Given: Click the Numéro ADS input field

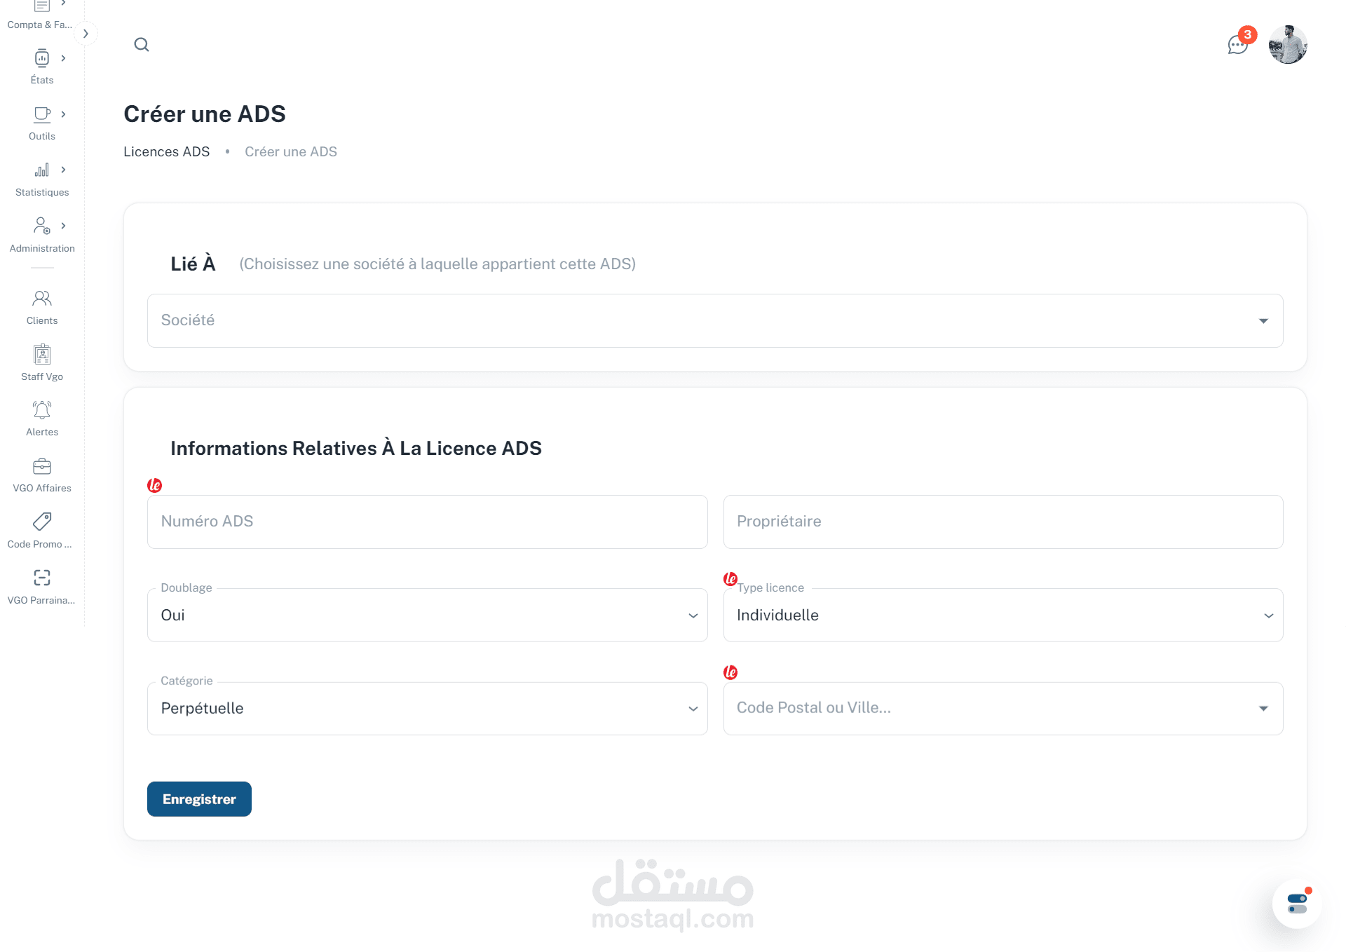Looking at the screenshot, I should [427, 522].
